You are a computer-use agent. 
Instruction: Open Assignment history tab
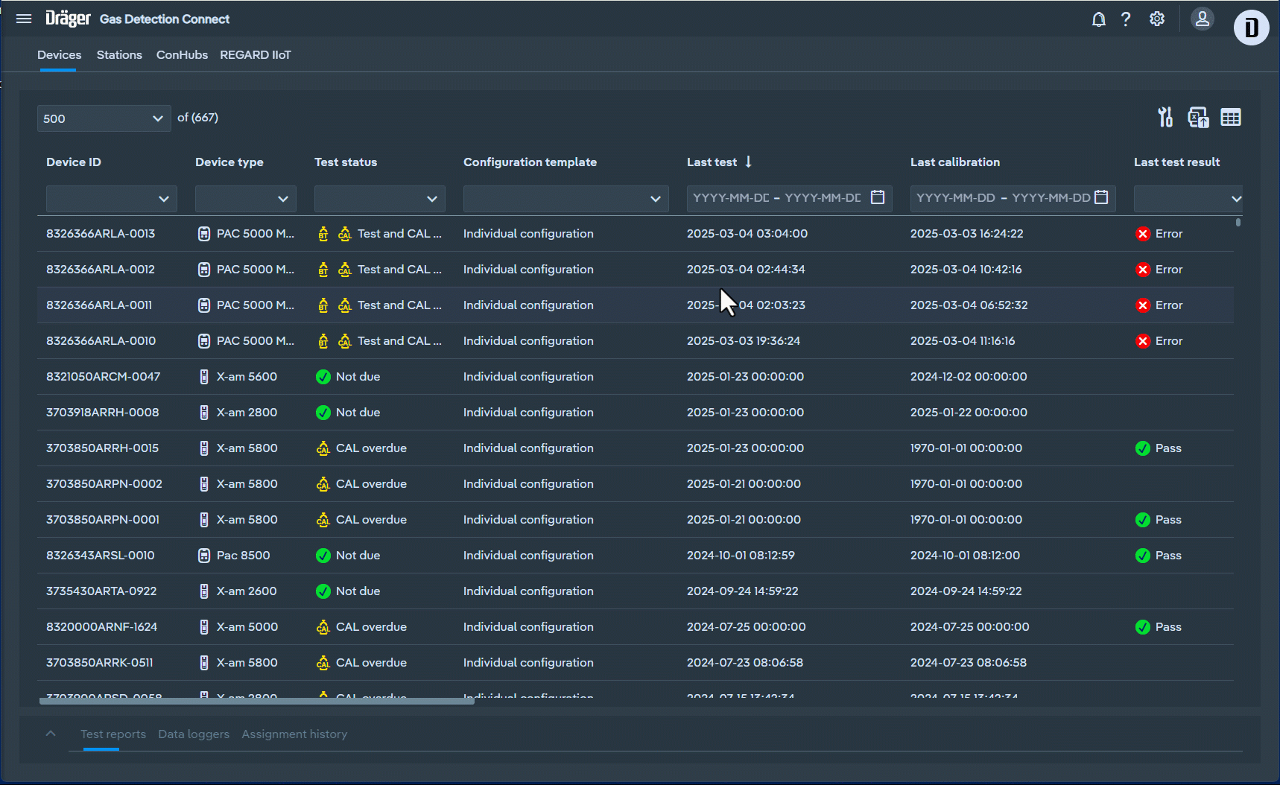pos(294,734)
